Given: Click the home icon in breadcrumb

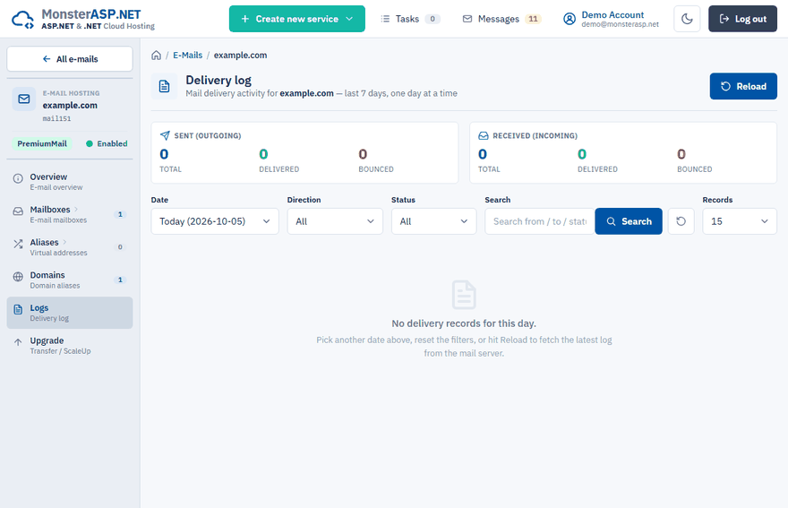Looking at the screenshot, I should tap(157, 56).
